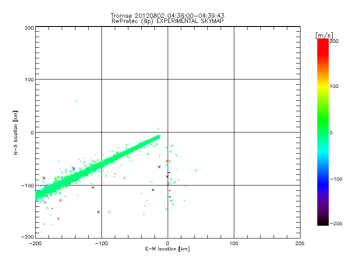
Task: Select the cyan X marker near -88 km, -152 km
Action: click(109, 212)
